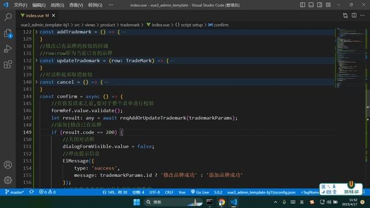370x208 pixels.
Task: Open the 编辑(E) menu
Action: pos(39,5)
